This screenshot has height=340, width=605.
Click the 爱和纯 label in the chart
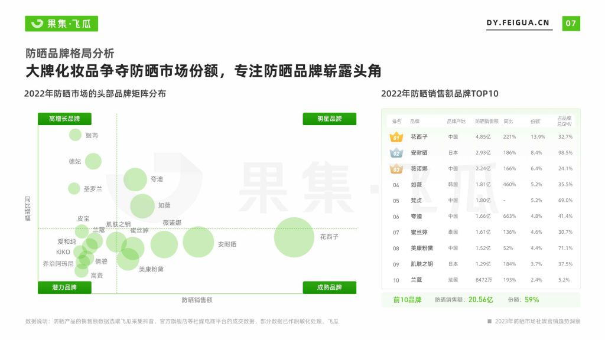[67, 241]
